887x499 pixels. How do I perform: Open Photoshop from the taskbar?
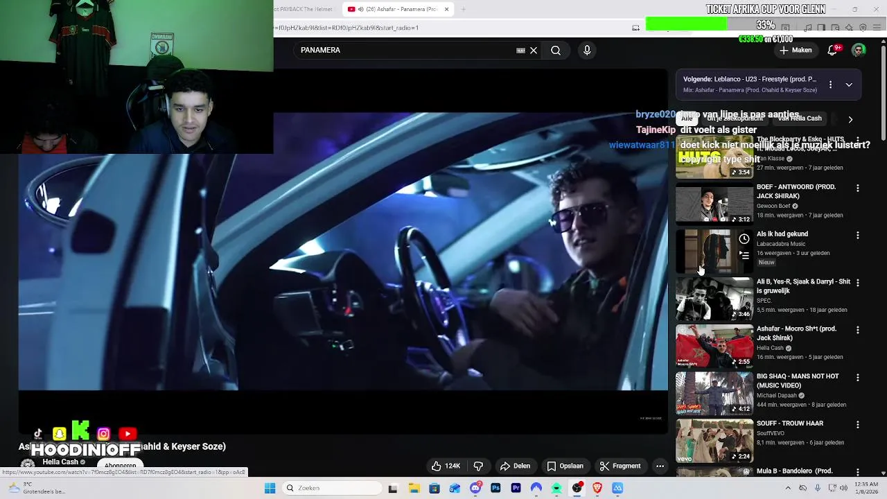pyautogui.click(x=495, y=488)
